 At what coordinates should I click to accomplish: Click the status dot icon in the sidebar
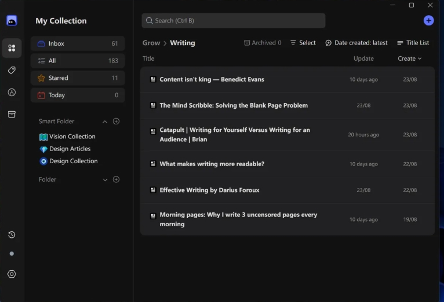pos(12,253)
